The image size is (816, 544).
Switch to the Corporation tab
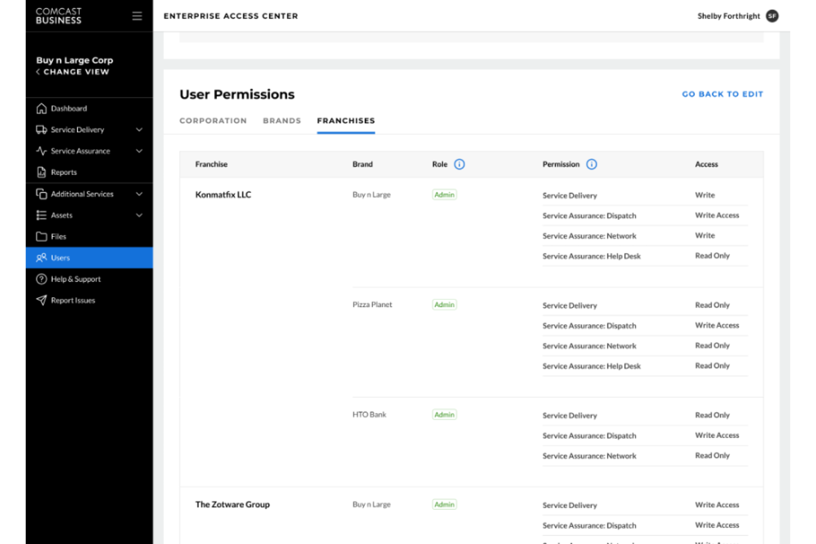(x=213, y=121)
